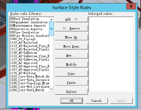The height and width of the screenshot is (110, 141).
Task: Click the Modify button
Action: pos(71,64)
